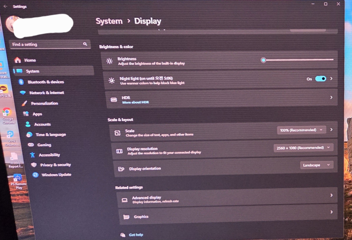Click the Display orientation icon
Screen dimensions: 352x240
[x=121, y=169]
